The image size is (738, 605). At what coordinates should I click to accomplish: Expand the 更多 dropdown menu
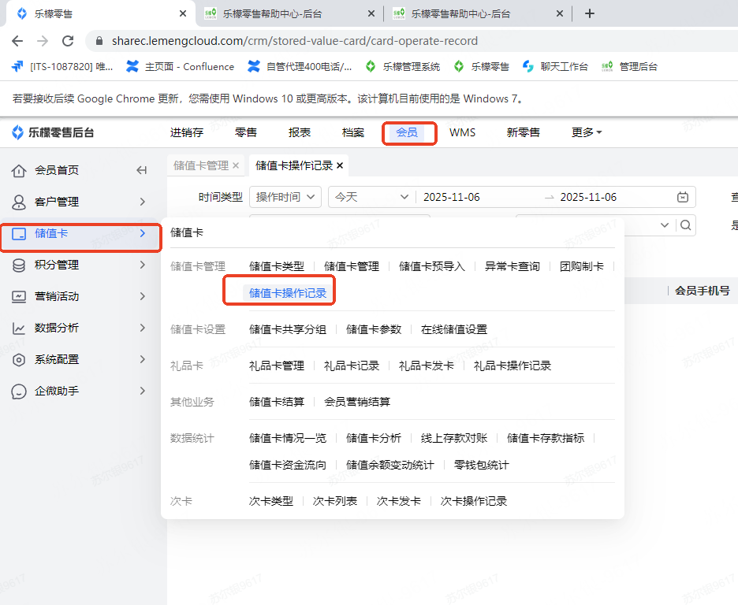[587, 132]
